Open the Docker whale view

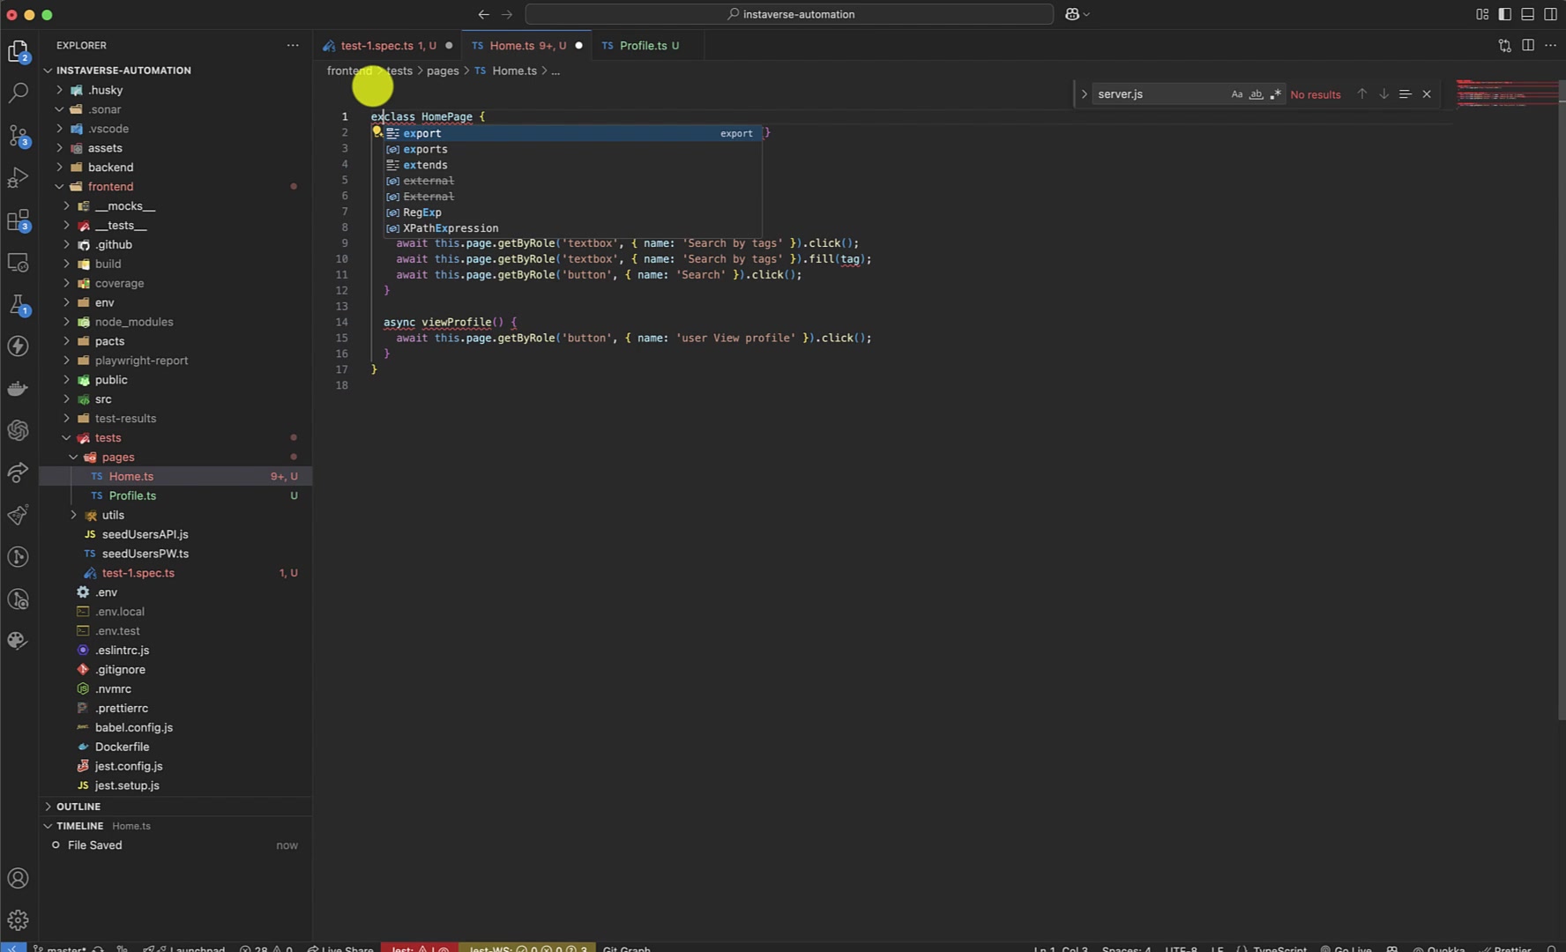click(18, 389)
